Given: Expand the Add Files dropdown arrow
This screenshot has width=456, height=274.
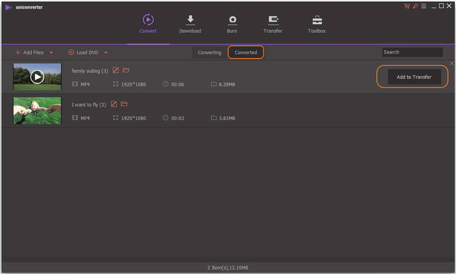Looking at the screenshot, I should point(51,53).
